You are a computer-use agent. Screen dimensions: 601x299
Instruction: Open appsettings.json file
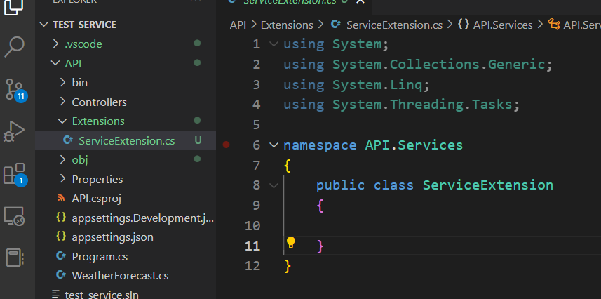coord(113,237)
